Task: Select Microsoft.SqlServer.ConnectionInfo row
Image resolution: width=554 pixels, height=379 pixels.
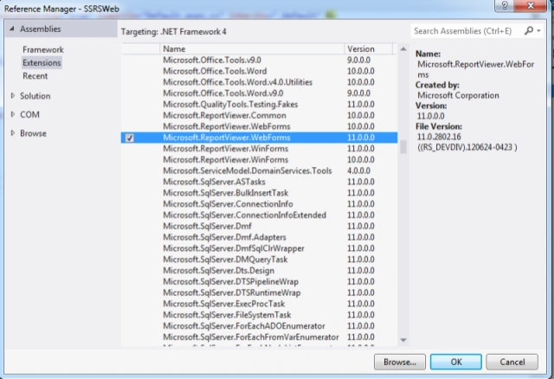Action: tap(259, 204)
